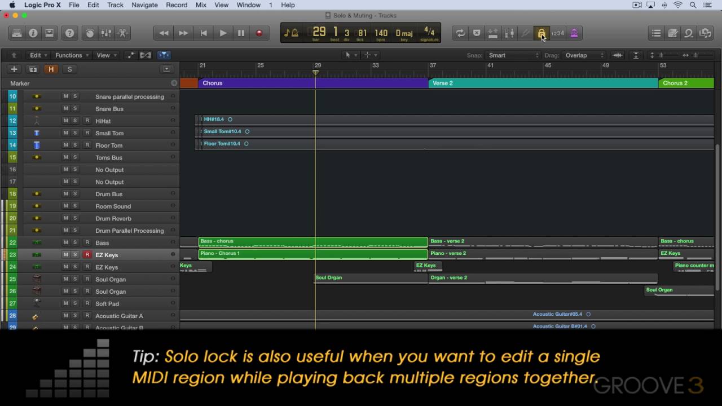Open Smart Controls knob icon
The image size is (722, 406).
(x=90, y=33)
